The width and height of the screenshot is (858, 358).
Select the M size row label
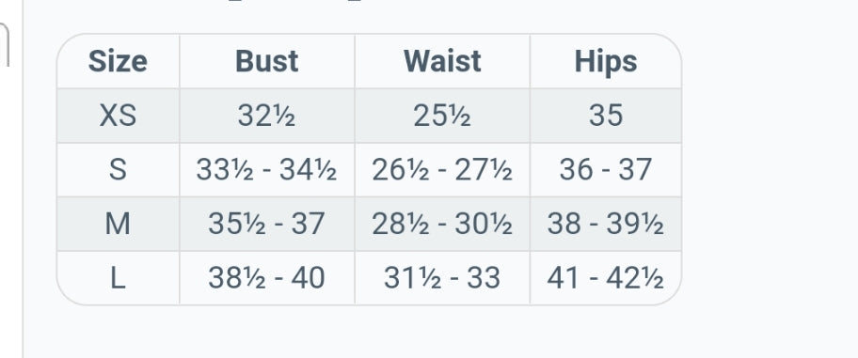118,224
